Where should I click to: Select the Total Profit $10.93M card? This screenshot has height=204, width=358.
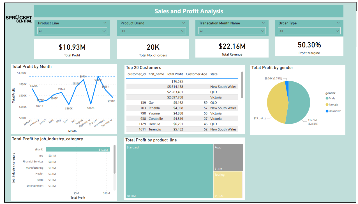(72, 49)
